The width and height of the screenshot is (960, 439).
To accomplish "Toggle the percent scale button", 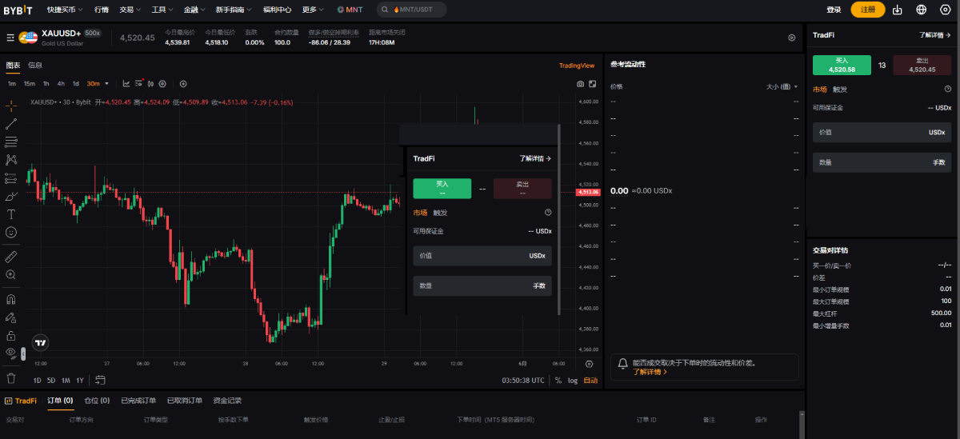I will pos(558,381).
